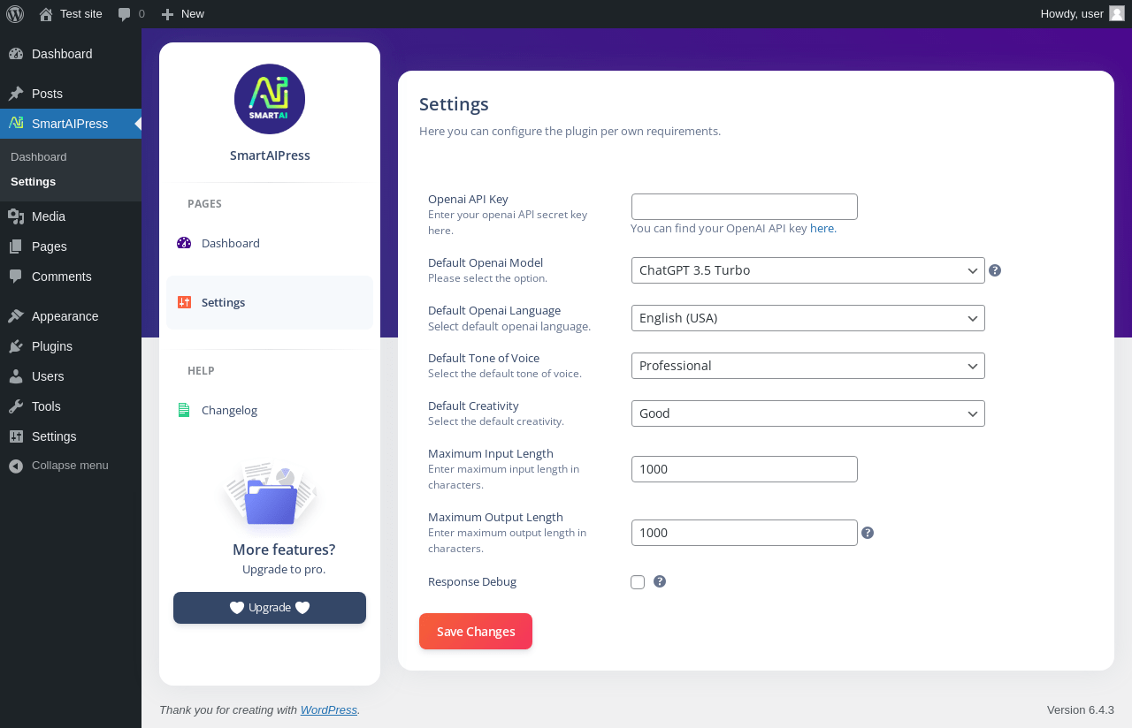Image resolution: width=1132 pixels, height=728 pixels.
Task: Click the plugin Dashboard gauge icon
Action: click(x=184, y=243)
